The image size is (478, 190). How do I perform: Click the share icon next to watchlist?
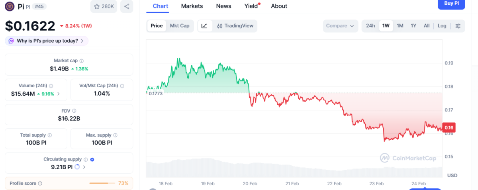coord(127,6)
